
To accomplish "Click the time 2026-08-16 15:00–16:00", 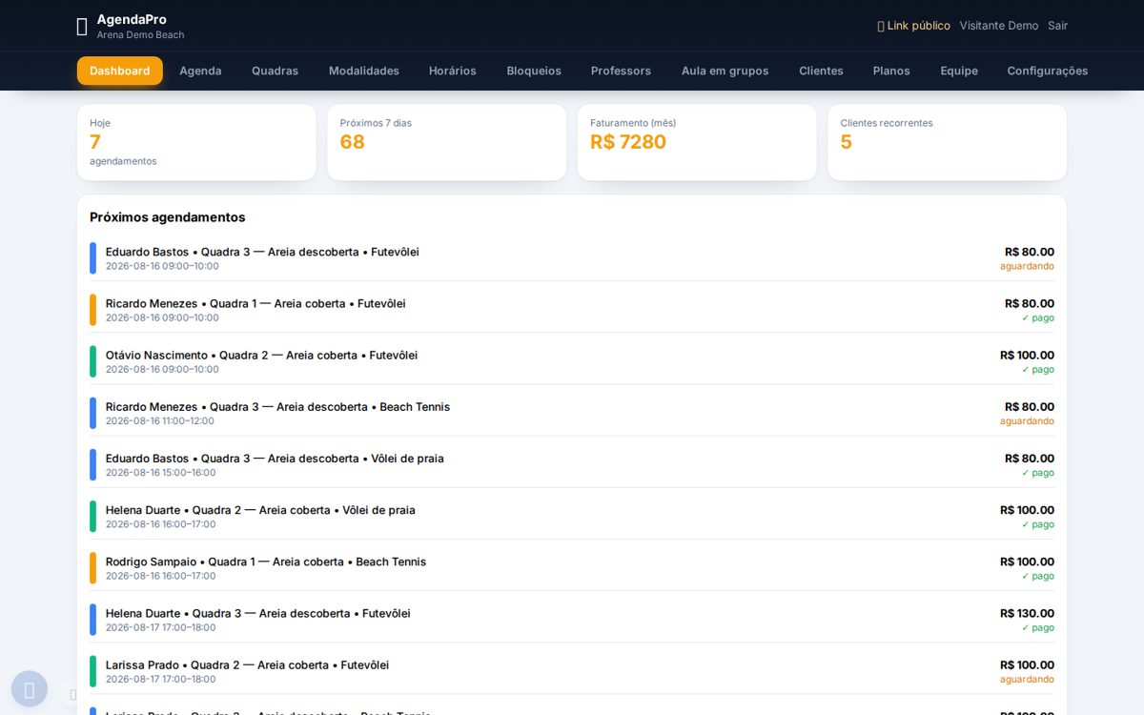I will coord(161,473).
